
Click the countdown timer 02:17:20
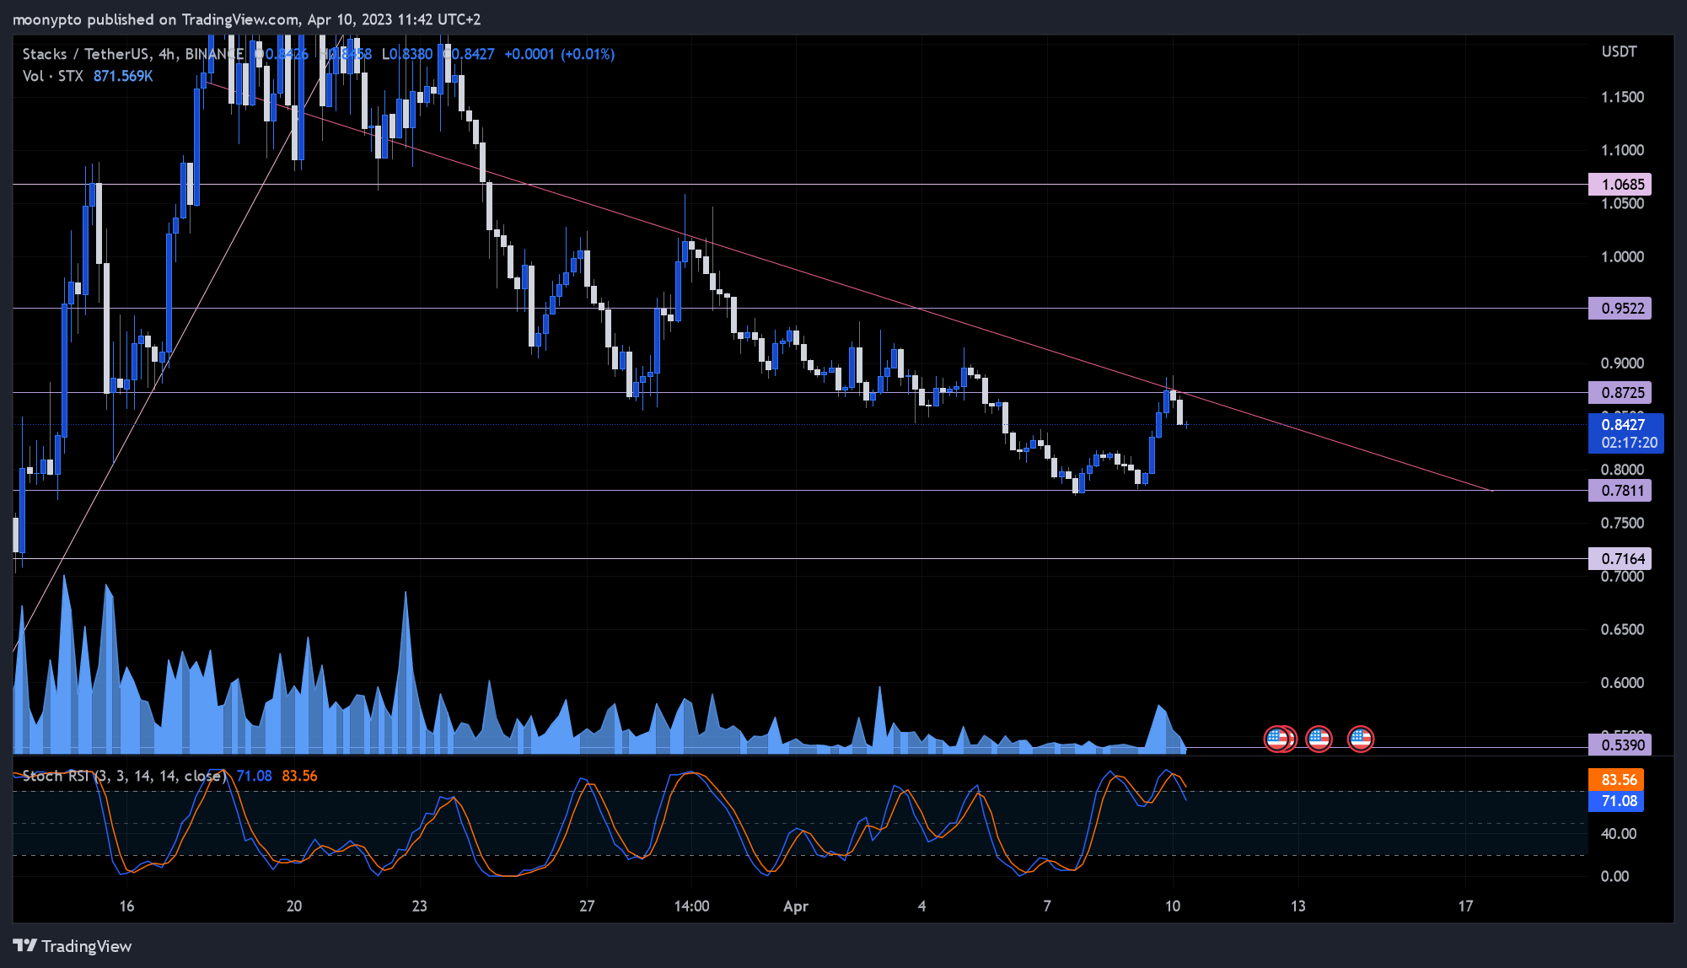click(1629, 443)
